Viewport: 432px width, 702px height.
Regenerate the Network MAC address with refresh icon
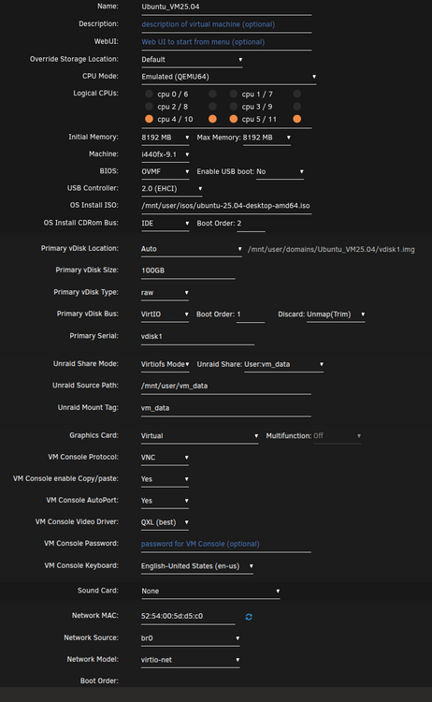pos(249,617)
